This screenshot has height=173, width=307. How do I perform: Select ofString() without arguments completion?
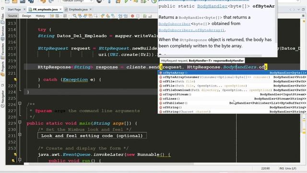[x=232, y=107]
